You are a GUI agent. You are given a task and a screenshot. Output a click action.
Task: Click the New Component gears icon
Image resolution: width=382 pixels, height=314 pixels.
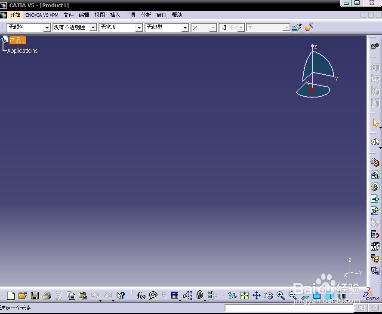pyautogui.click(x=375, y=162)
